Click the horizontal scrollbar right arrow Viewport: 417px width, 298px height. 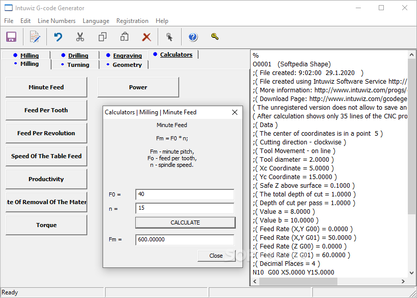click(403, 281)
